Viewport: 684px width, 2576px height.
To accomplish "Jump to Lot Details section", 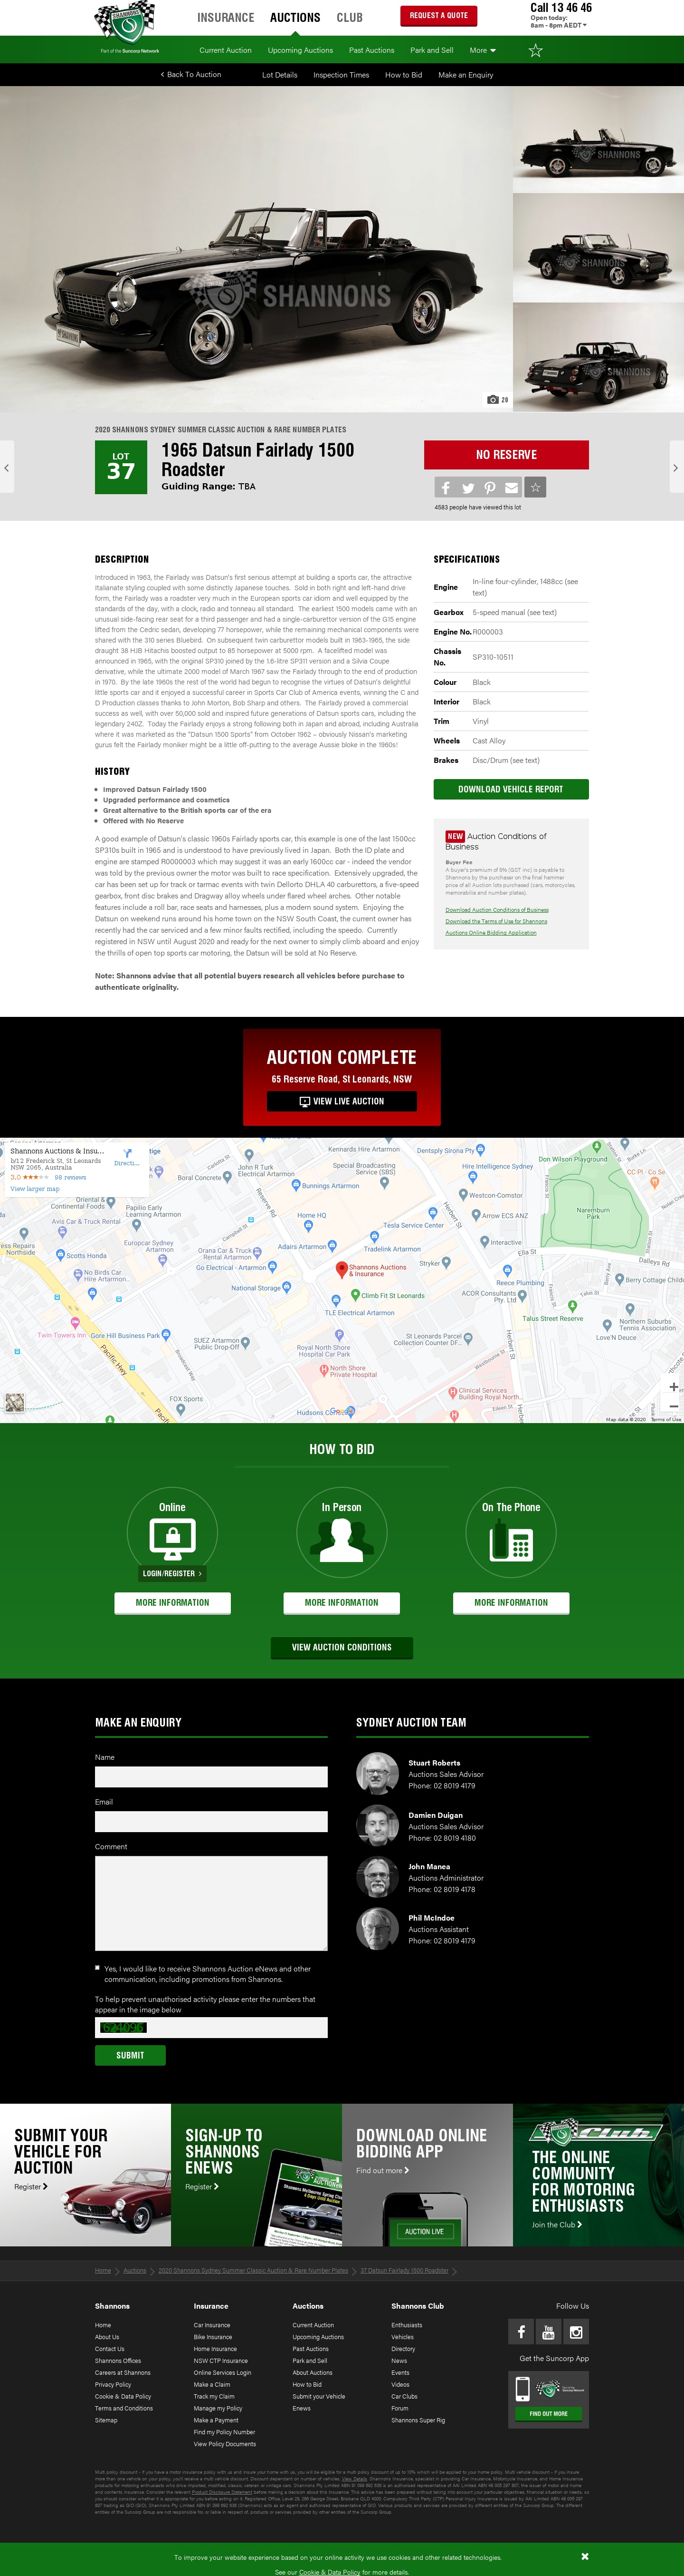I will (280, 75).
